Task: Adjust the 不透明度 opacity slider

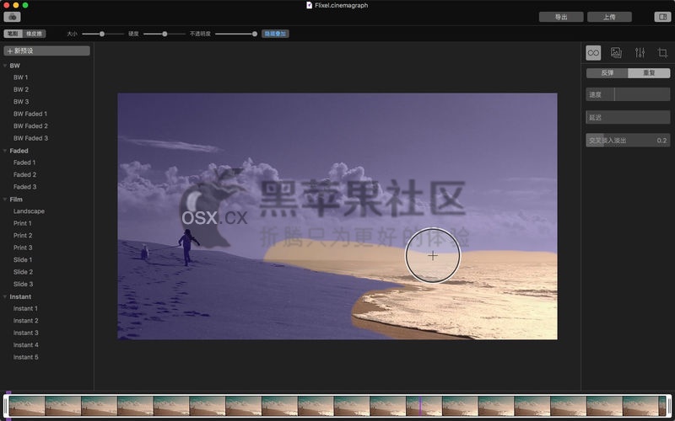Action: click(236, 34)
